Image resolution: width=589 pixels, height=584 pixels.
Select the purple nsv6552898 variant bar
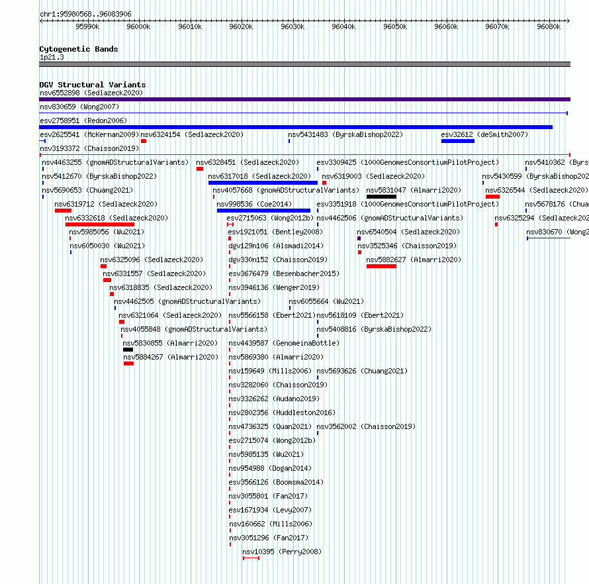coord(304,99)
